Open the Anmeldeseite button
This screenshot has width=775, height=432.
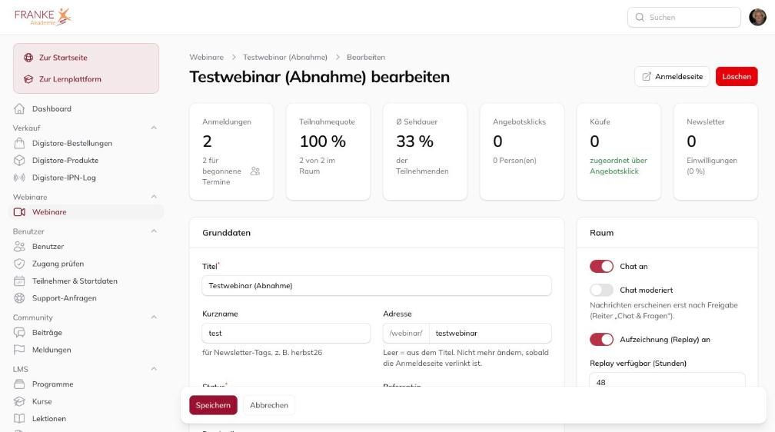tap(672, 77)
